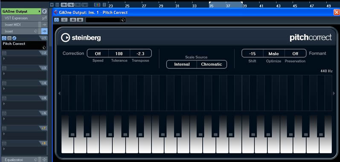The height and width of the screenshot is (162, 340).
Task: Click the 440 Hz tuning value
Action: tap(326, 71)
